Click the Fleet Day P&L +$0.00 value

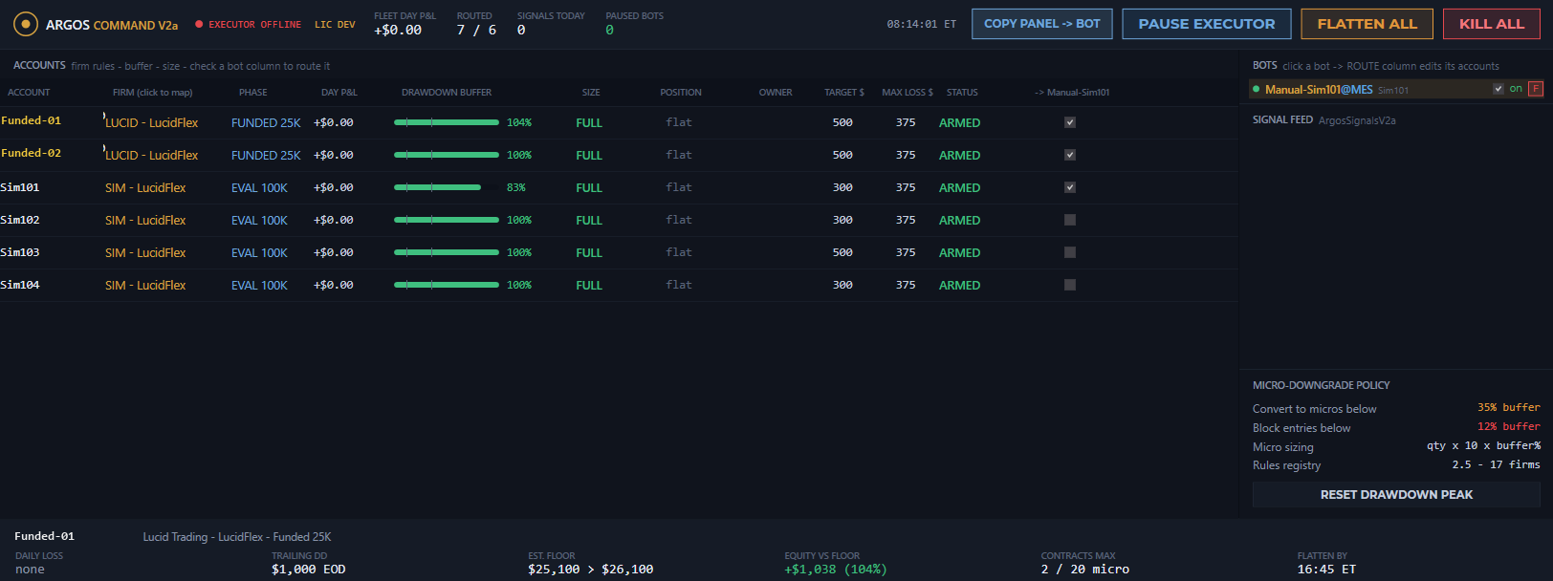coord(398,30)
